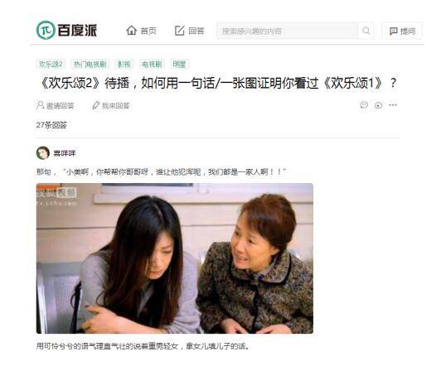436x366 pixels.
Task: Open the answerer's round avatar
Action: click(43, 152)
